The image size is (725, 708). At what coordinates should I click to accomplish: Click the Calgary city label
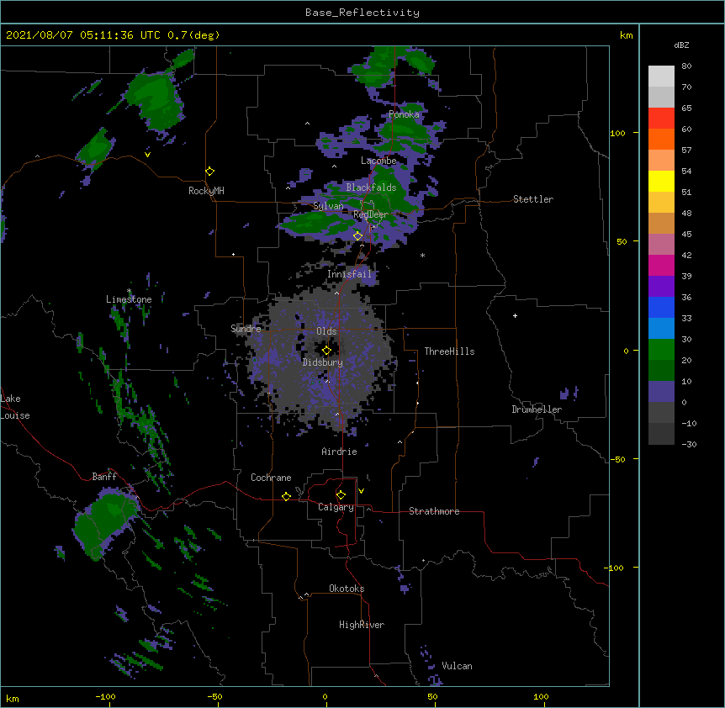click(336, 507)
